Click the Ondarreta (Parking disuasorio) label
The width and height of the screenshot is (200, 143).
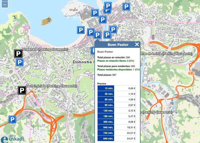point(45,49)
